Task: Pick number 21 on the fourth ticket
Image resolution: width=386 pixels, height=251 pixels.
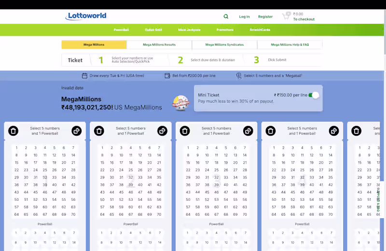Action: coord(331,163)
